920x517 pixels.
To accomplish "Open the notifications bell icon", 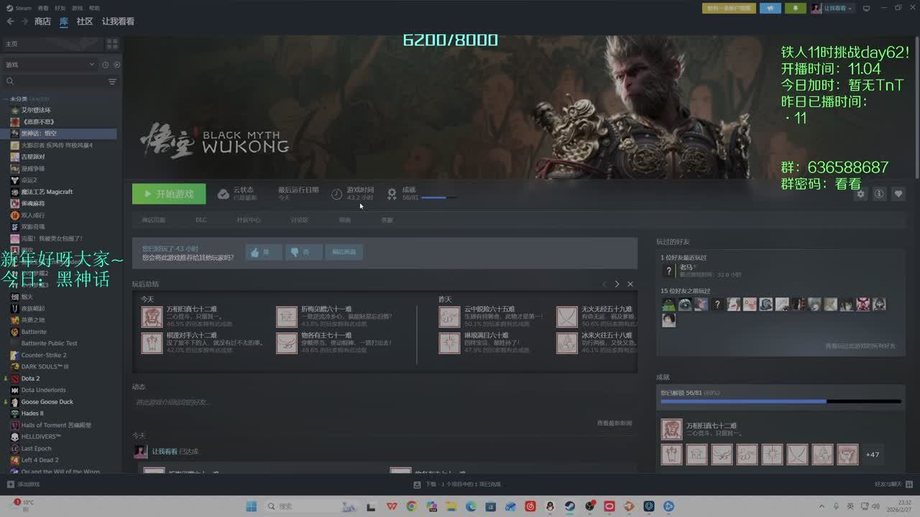I will click(x=795, y=8).
